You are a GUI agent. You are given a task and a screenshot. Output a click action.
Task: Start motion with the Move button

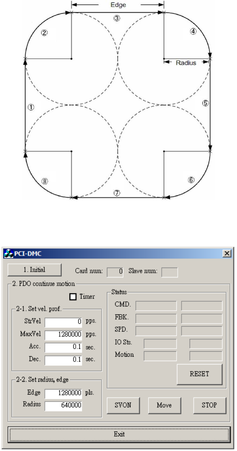point(165,405)
